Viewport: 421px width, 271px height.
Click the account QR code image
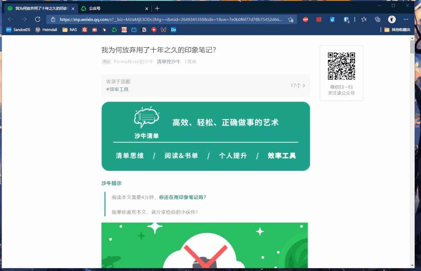pos(341,66)
